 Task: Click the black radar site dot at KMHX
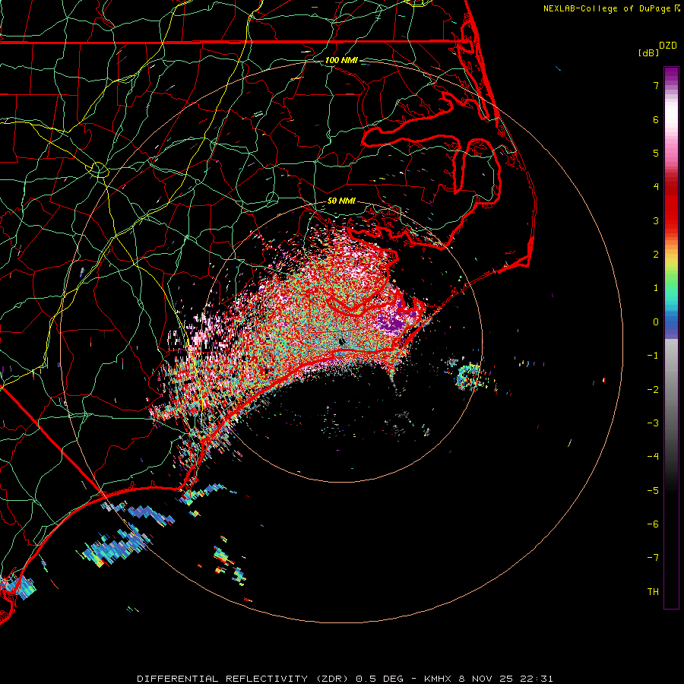click(341, 340)
